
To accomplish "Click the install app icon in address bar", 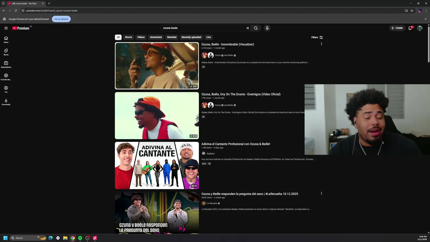I will [x=406, y=10].
